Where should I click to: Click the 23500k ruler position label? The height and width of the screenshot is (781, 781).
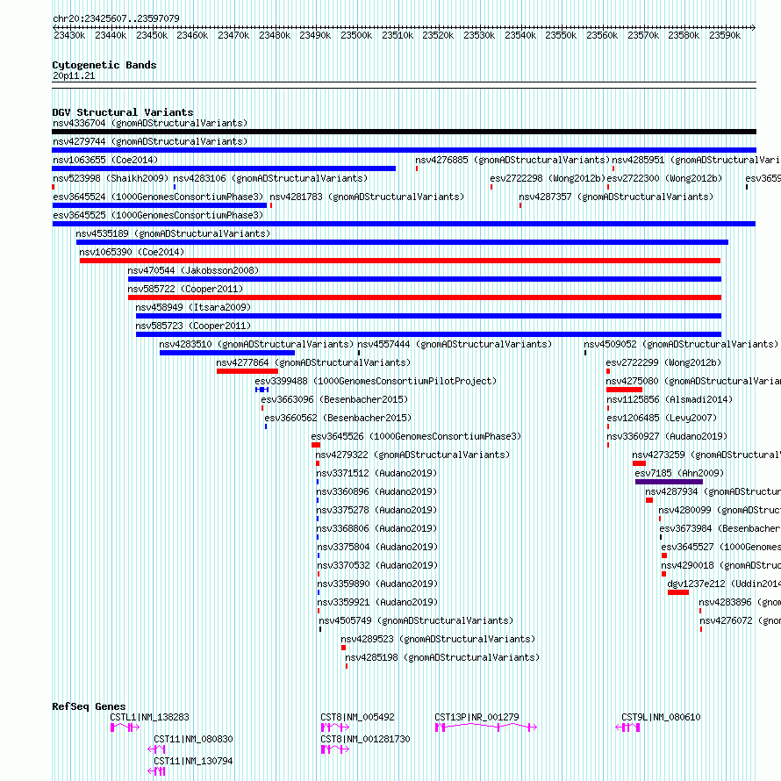click(x=356, y=35)
